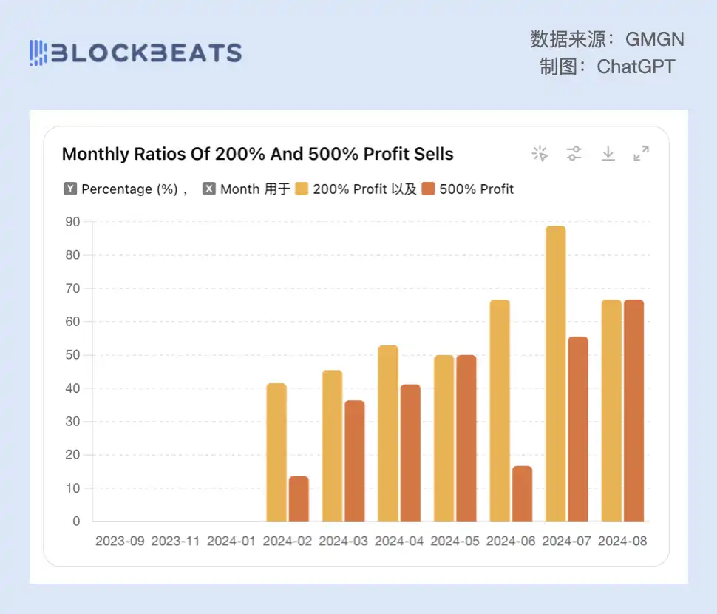
Task: Click the chart title text
Action: 257,154
